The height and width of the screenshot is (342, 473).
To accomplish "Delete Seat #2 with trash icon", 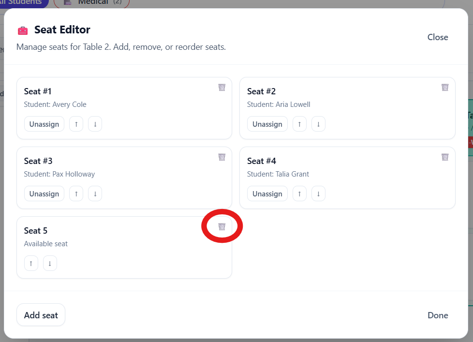I will coord(445,88).
